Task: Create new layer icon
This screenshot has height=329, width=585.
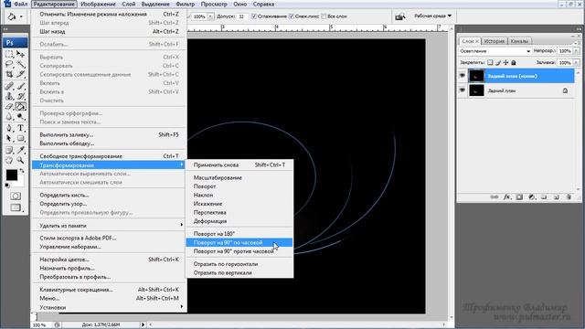Action: point(557,197)
